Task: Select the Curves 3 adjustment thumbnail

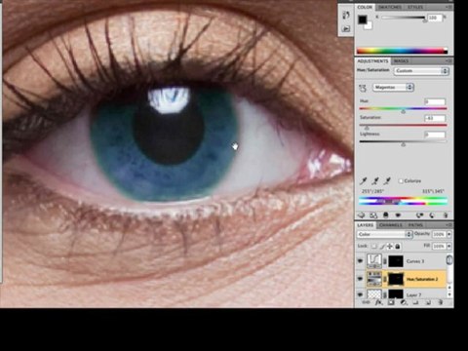Action: tap(374, 260)
